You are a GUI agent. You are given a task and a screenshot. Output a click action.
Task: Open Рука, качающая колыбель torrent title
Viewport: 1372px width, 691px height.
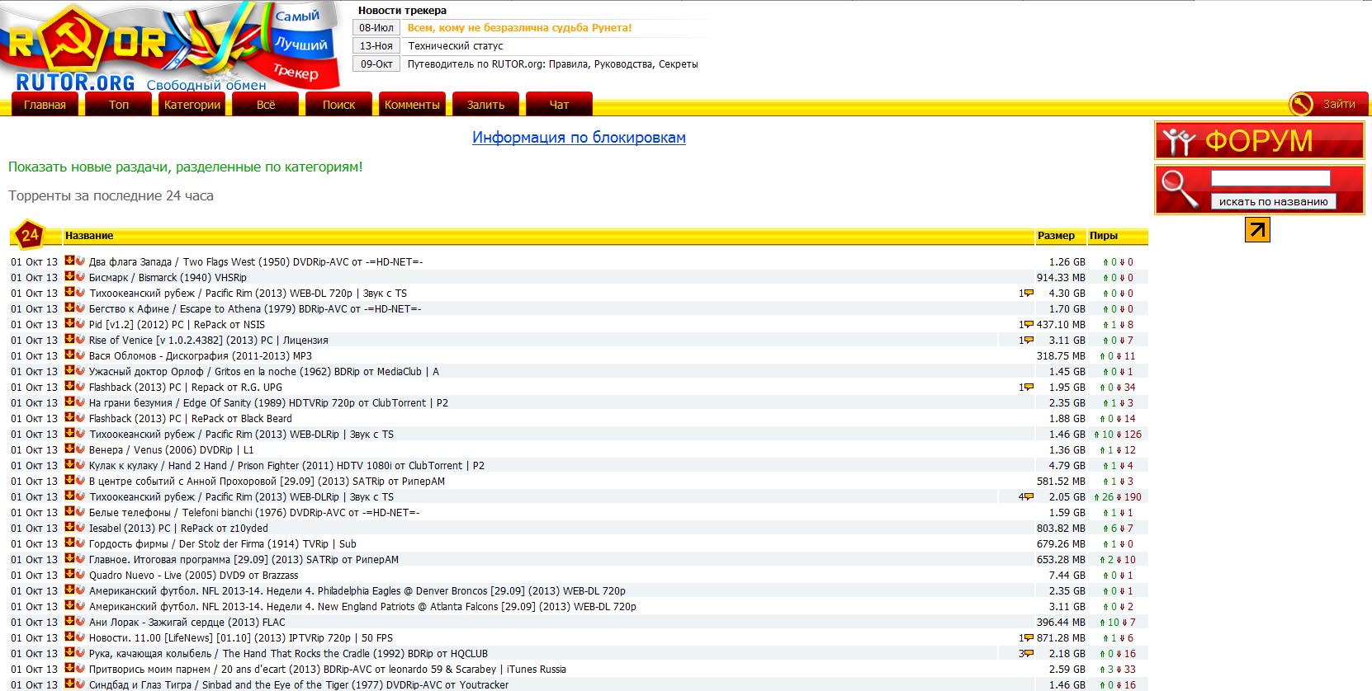pyautogui.click(x=288, y=653)
